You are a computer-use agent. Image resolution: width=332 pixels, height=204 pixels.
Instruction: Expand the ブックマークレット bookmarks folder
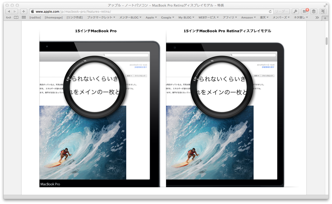coord(101,18)
